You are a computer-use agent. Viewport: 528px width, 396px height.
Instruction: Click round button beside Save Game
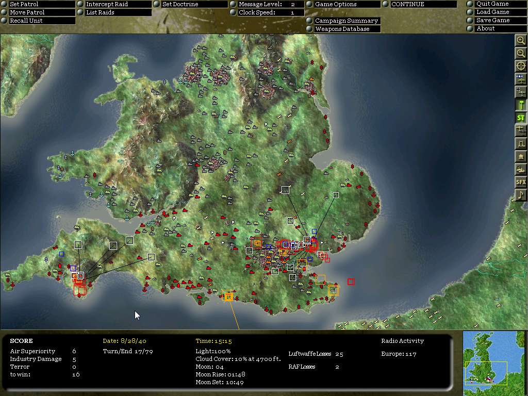(x=470, y=20)
